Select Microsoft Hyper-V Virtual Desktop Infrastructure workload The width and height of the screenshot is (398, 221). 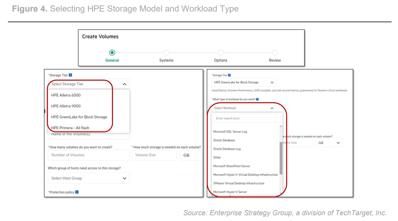coord(246,175)
